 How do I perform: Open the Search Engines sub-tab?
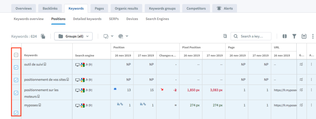pyautogui.click(x=157, y=19)
